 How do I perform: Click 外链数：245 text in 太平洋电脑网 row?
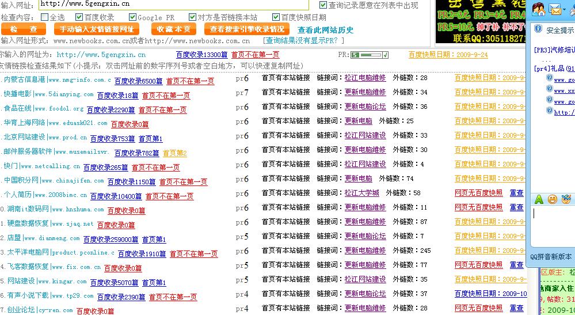coord(412,251)
